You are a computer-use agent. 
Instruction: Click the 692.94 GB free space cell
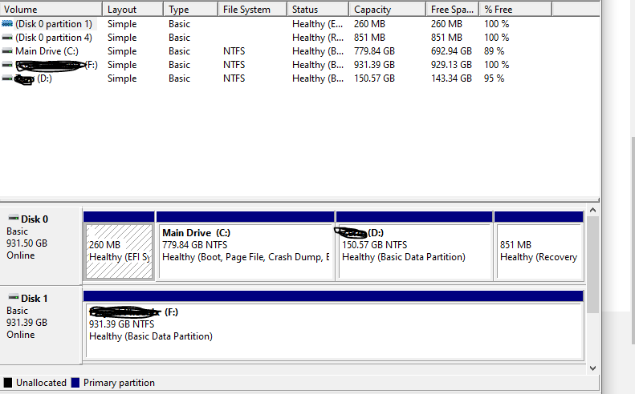(x=451, y=51)
